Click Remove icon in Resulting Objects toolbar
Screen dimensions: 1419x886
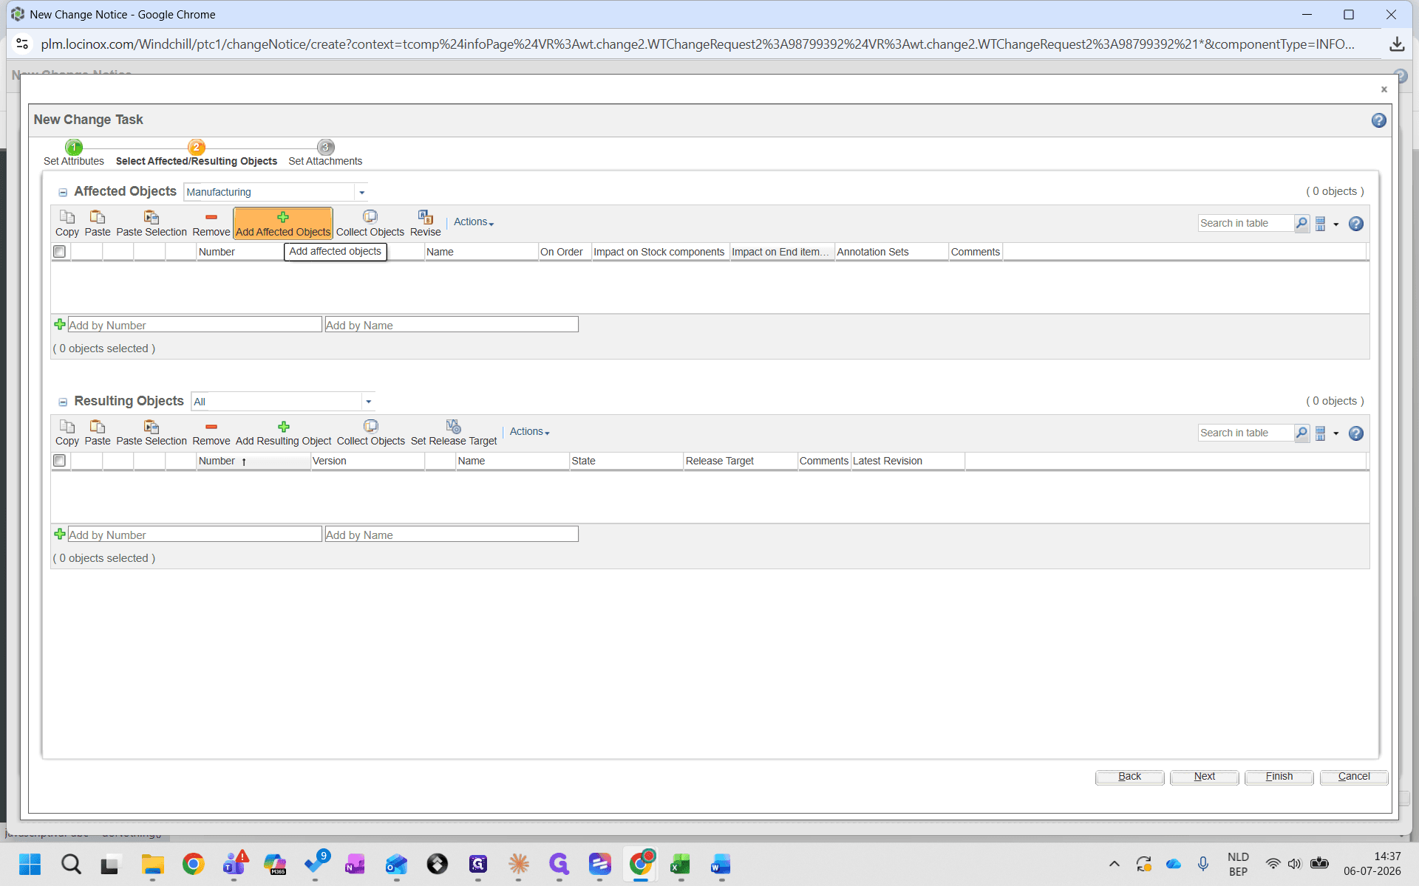(211, 427)
